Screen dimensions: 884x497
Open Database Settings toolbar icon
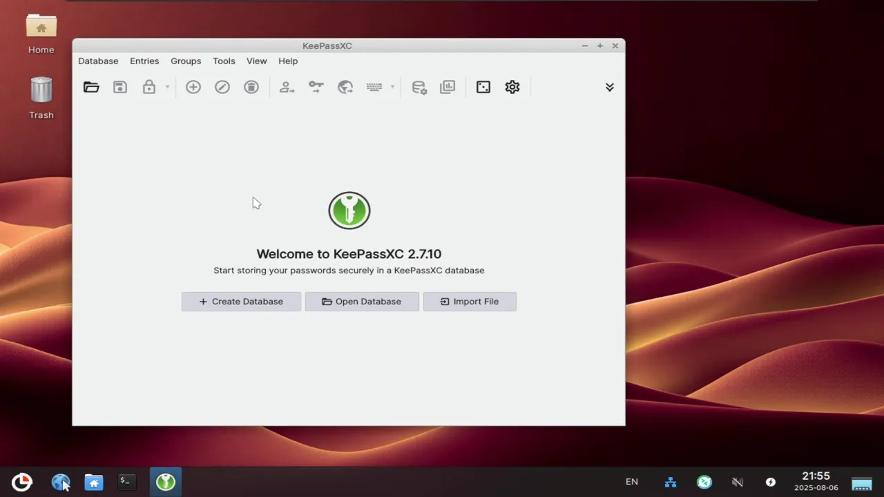coord(419,87)
